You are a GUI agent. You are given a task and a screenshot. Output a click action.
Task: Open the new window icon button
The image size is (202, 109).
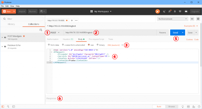tap(43, 11)
